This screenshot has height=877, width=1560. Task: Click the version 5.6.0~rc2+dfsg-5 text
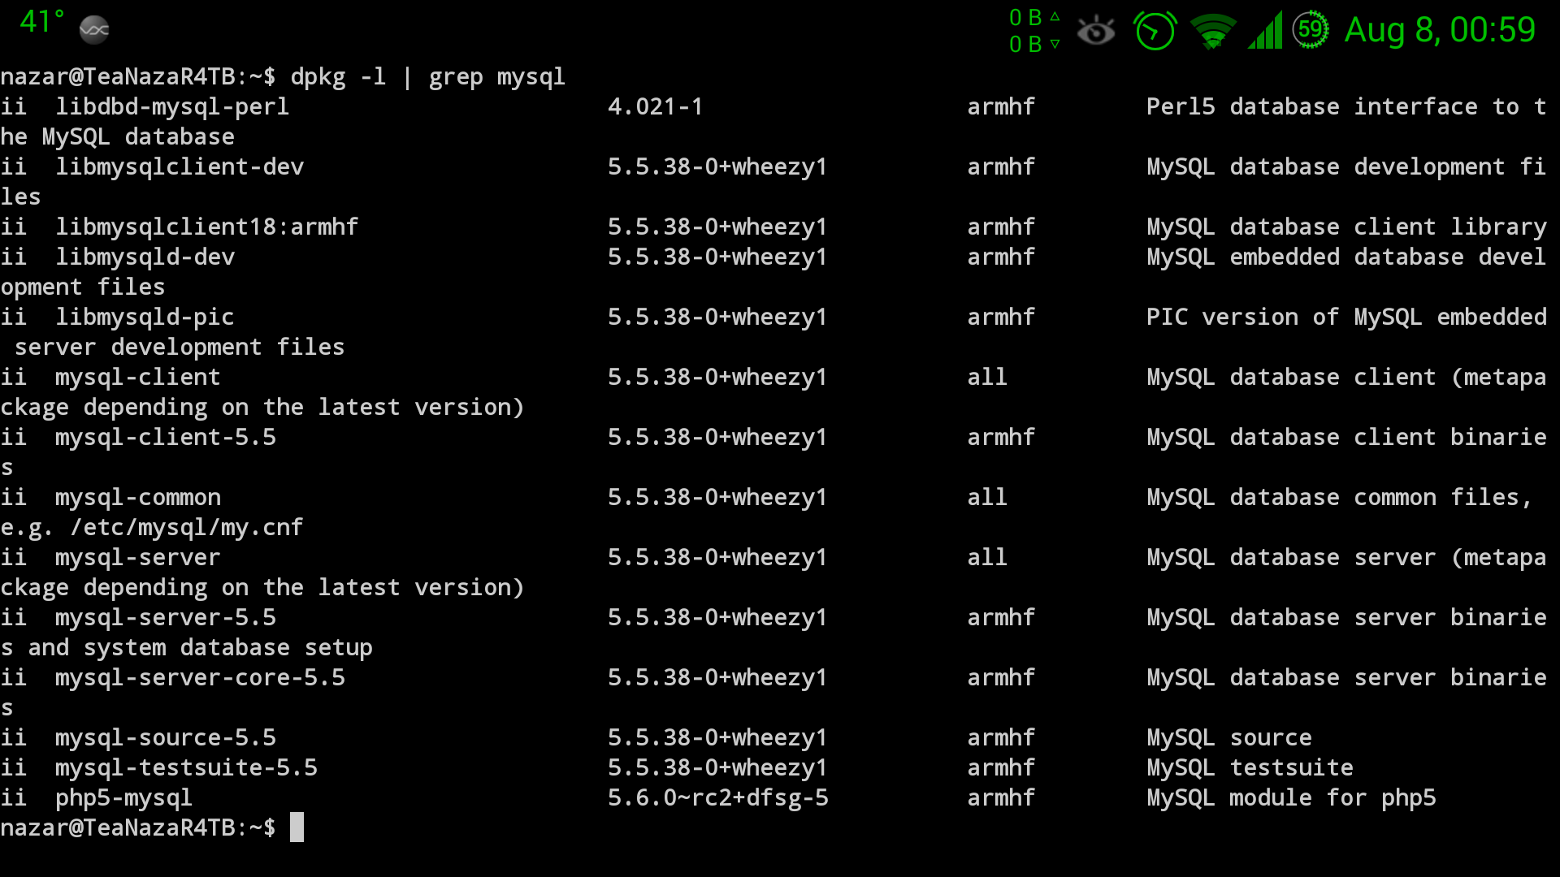tap(717, 798)
